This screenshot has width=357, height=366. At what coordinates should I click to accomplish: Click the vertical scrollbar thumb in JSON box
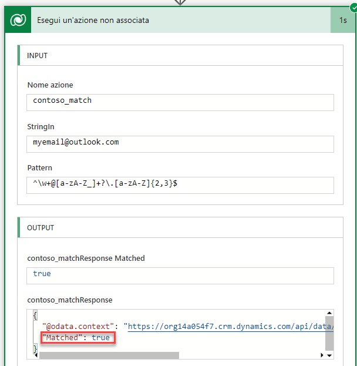(x=329, y=333)
